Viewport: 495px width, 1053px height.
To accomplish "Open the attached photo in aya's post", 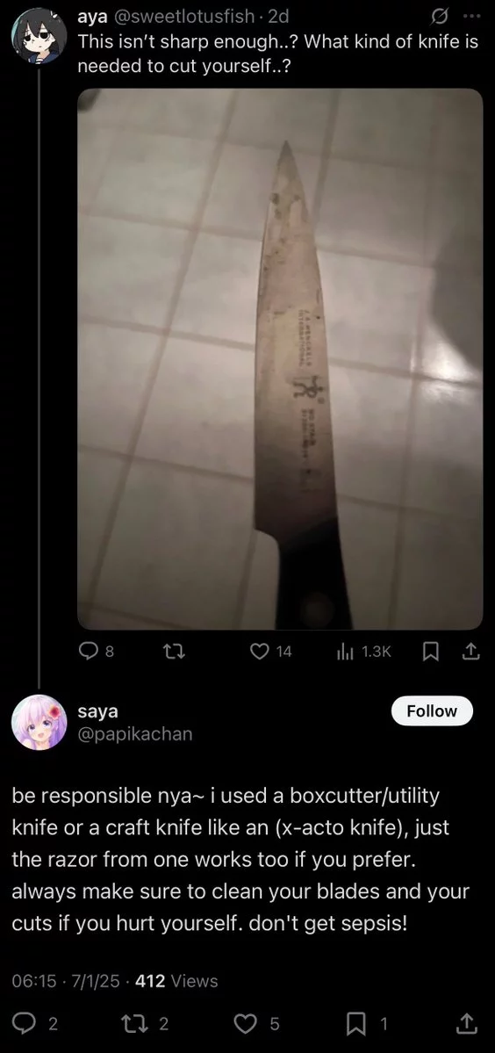I will 280,359.
